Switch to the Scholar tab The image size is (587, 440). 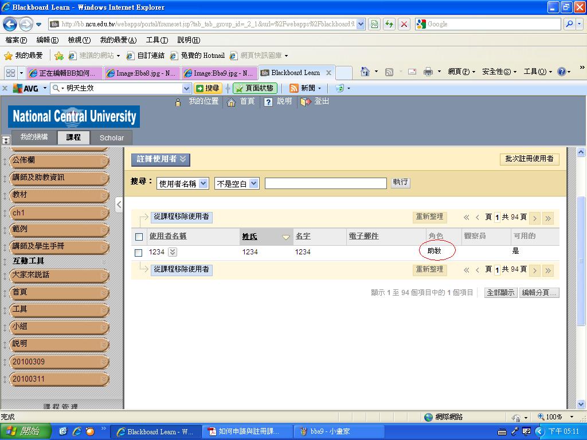pyautogui.click(x=111, y=138)
